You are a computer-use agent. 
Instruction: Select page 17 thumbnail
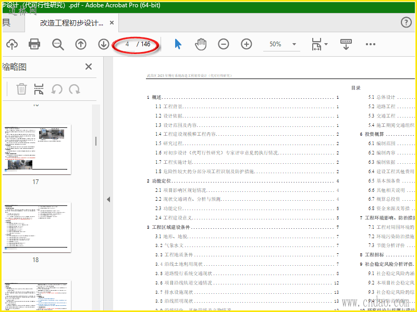pyautogui.click(x=38, y=149)
